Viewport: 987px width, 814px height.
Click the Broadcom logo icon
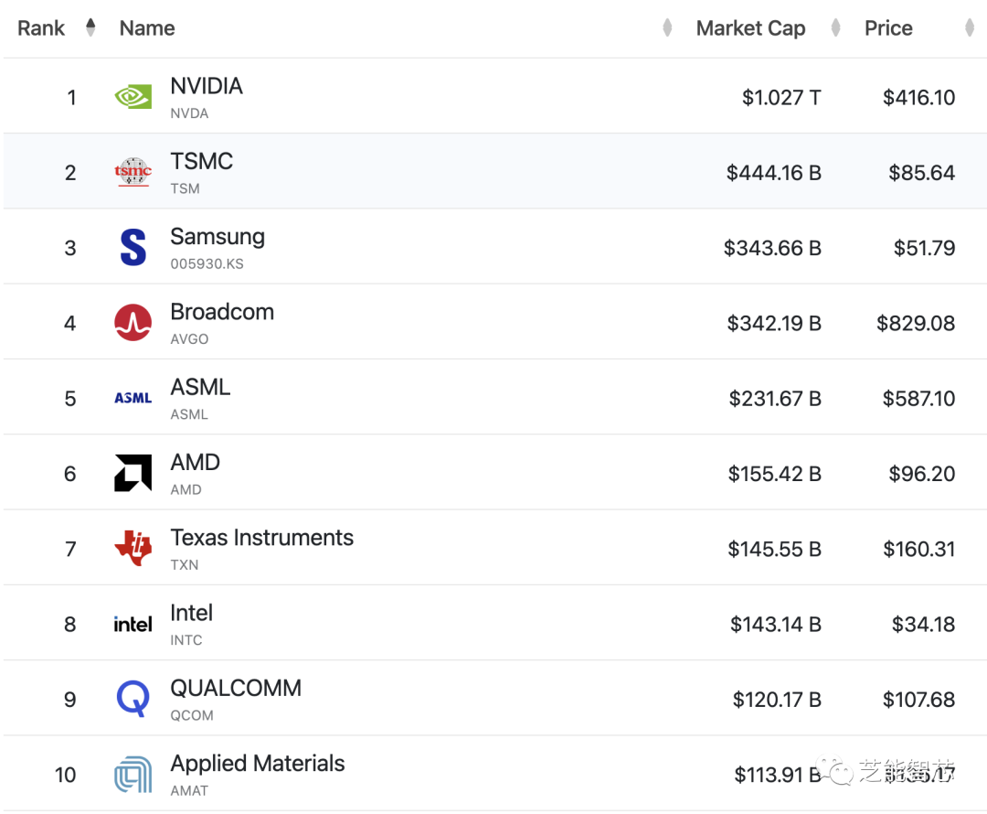tap(133, 323)
